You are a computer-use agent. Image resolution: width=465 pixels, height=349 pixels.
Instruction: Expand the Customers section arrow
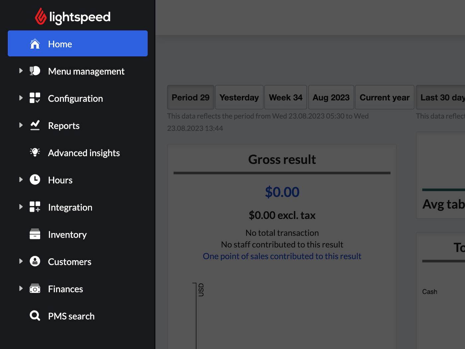click(x=21, y=261)
